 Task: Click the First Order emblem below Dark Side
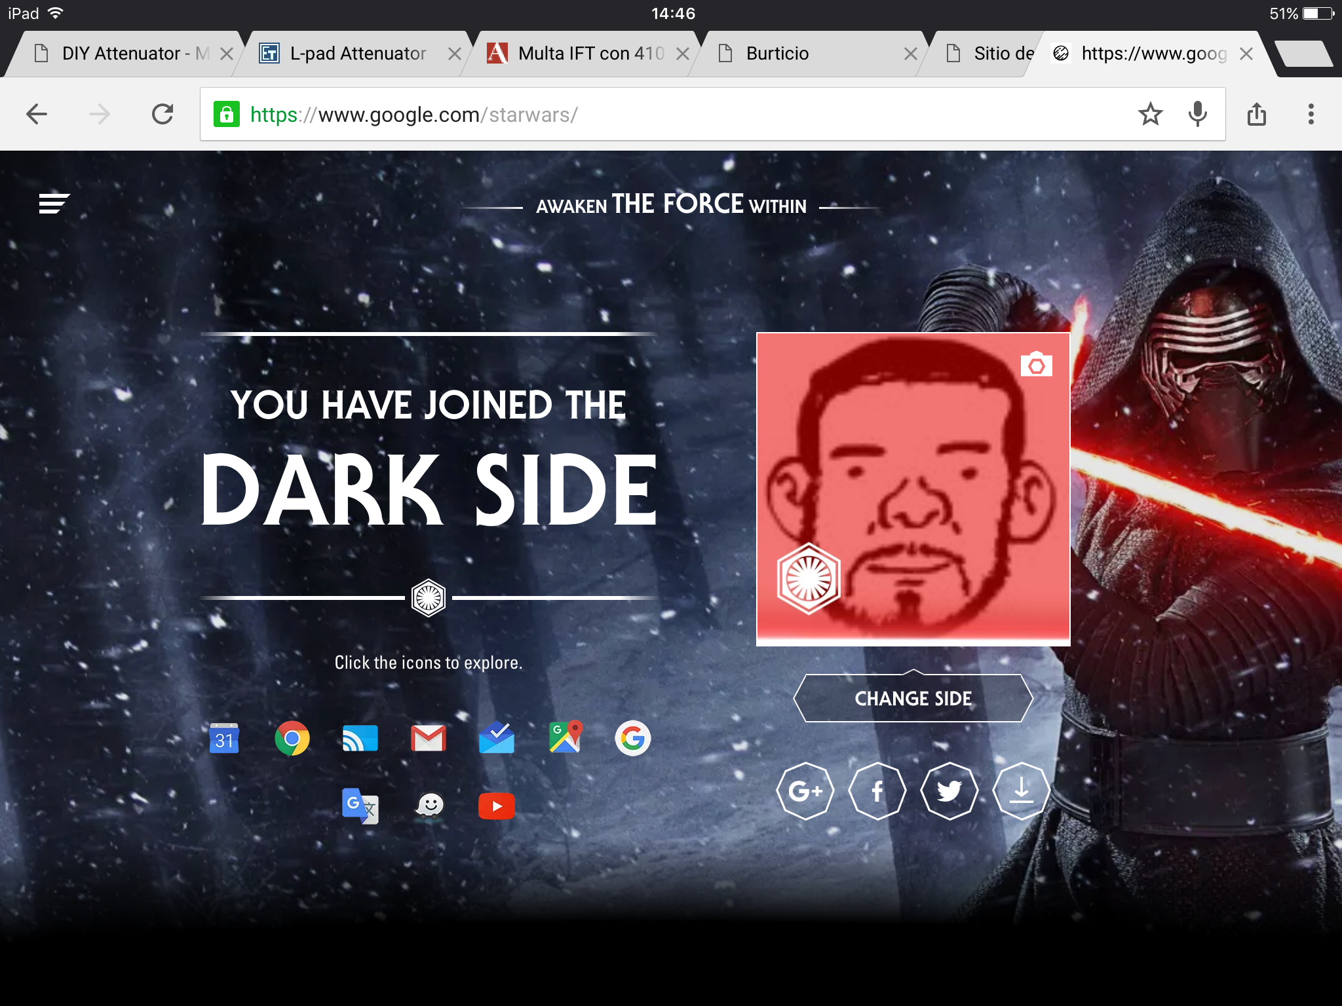point(429,597)
